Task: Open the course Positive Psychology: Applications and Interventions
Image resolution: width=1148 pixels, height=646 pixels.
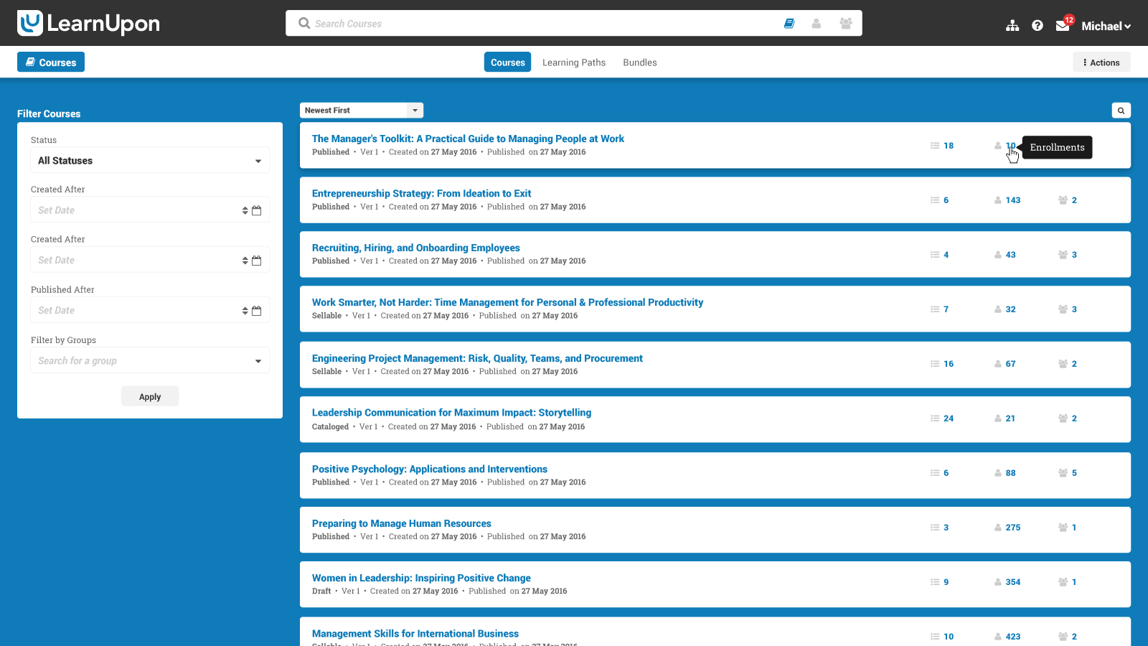Action: point(429,469)
